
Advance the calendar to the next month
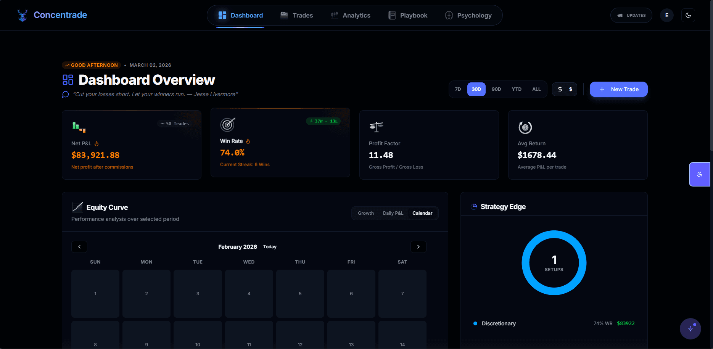(418, 247)
